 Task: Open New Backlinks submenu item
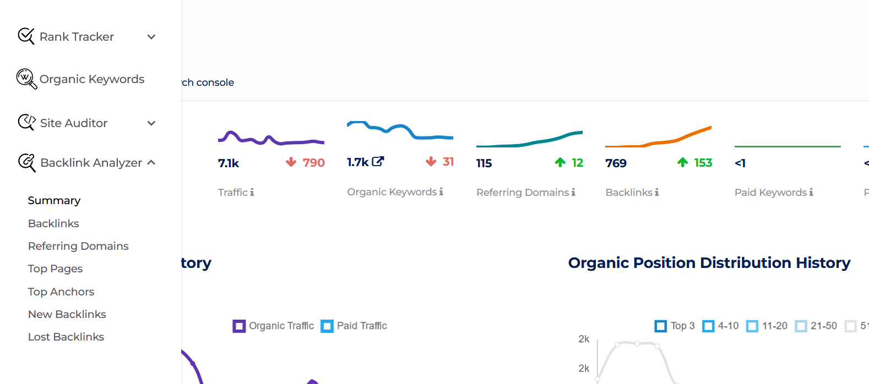(x=67, y=314)
